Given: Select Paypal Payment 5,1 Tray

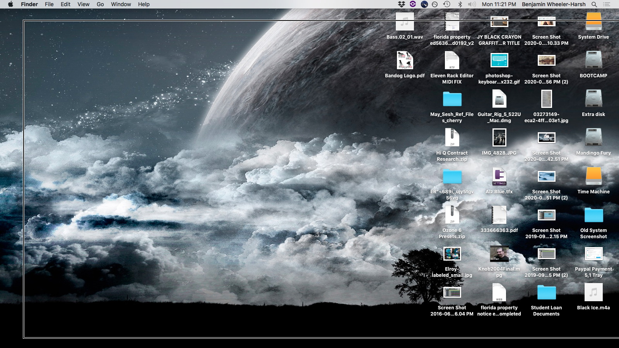Looking at the screenshot, I should (x=593, y=254).
